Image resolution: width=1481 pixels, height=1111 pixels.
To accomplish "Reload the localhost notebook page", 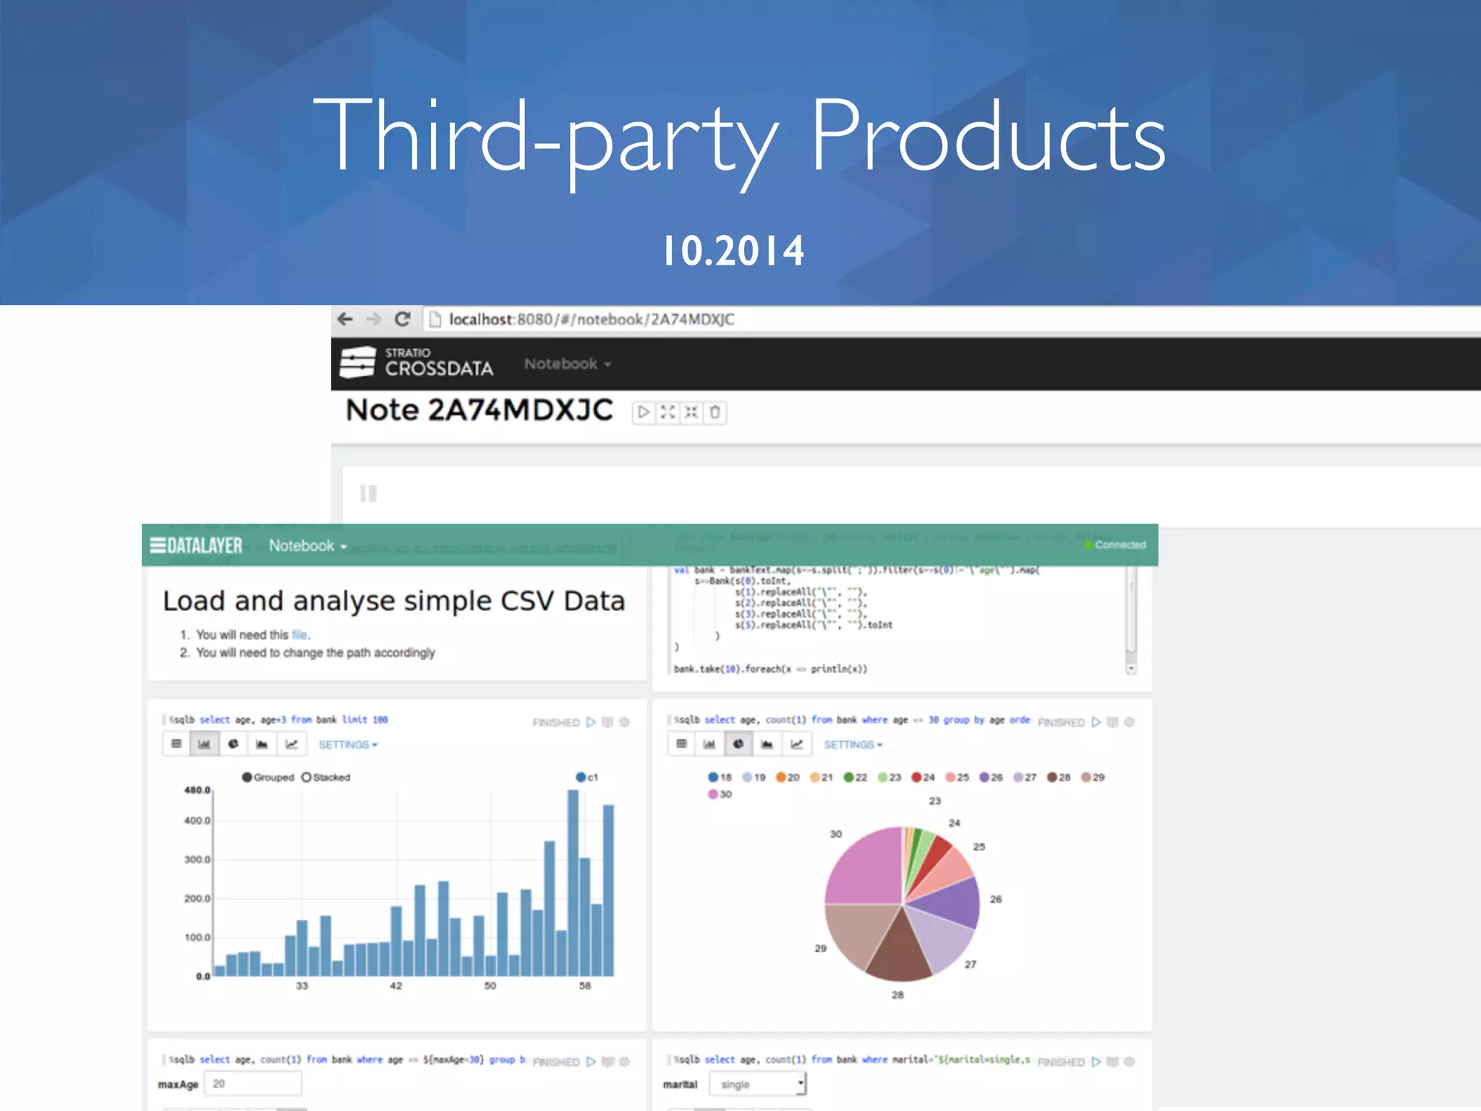I will (403, 319).
